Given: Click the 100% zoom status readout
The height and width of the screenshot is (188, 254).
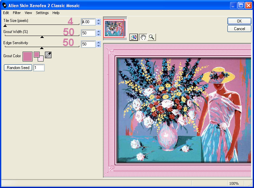Looking at the screenshot, I should coord(234,183).
